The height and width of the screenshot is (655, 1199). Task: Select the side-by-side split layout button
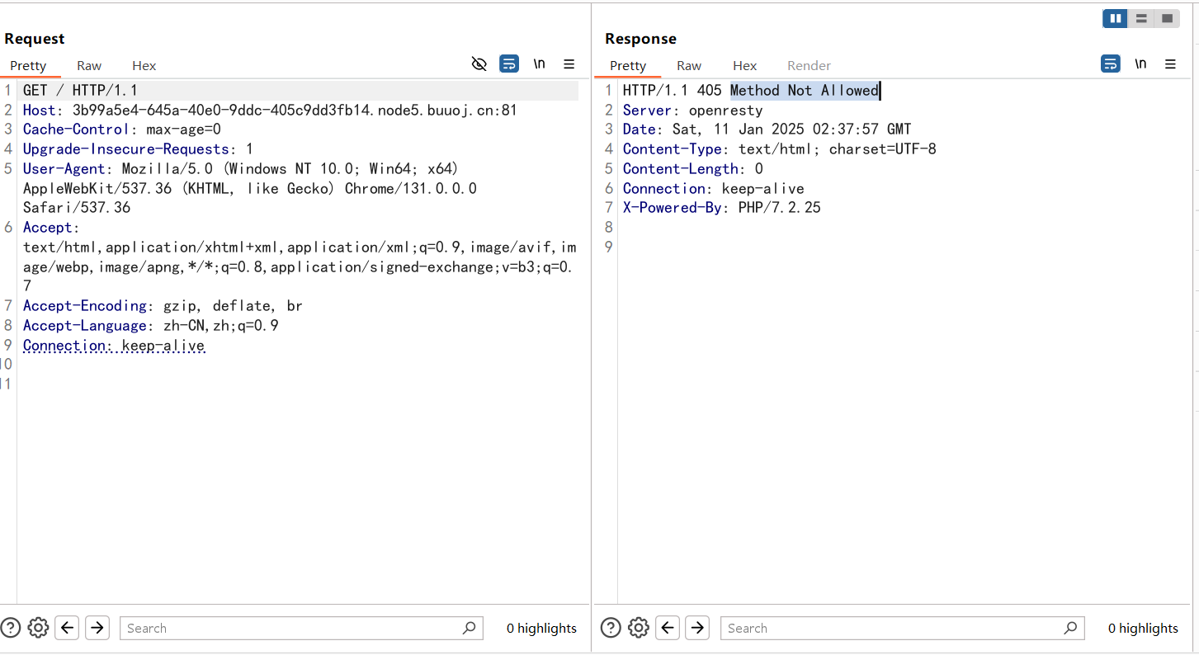click(1115, 18)
